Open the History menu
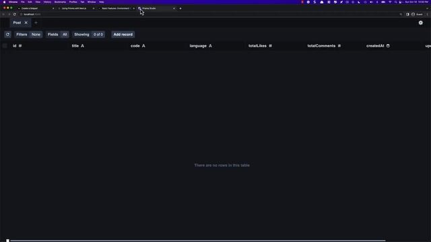 pyautogui.click(x=47, y=2)
